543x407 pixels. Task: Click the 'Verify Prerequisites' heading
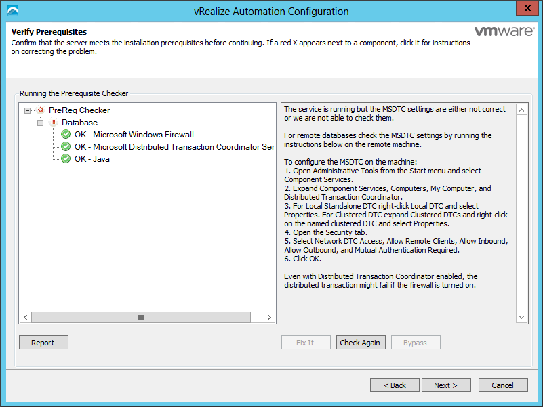49,32
